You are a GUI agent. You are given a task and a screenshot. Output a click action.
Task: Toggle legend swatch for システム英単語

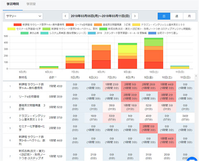[x=44, y=33]
